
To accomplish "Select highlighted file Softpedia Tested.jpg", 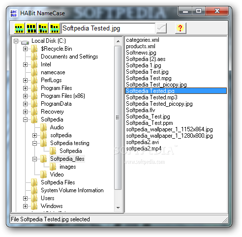I will tap(176, 91).
